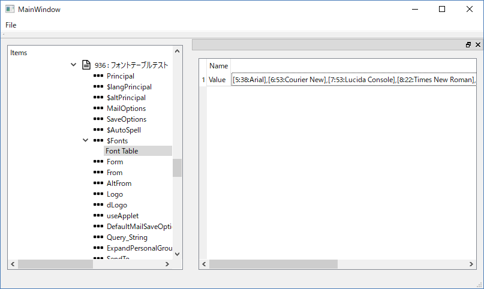Select the useApplet item
This screenshot has width=484, height=289.
[122, 216]
